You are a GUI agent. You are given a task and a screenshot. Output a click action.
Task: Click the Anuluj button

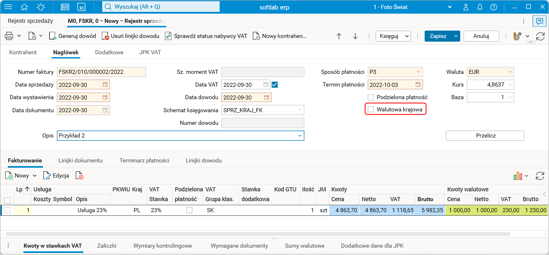click(x=481, y=36)
